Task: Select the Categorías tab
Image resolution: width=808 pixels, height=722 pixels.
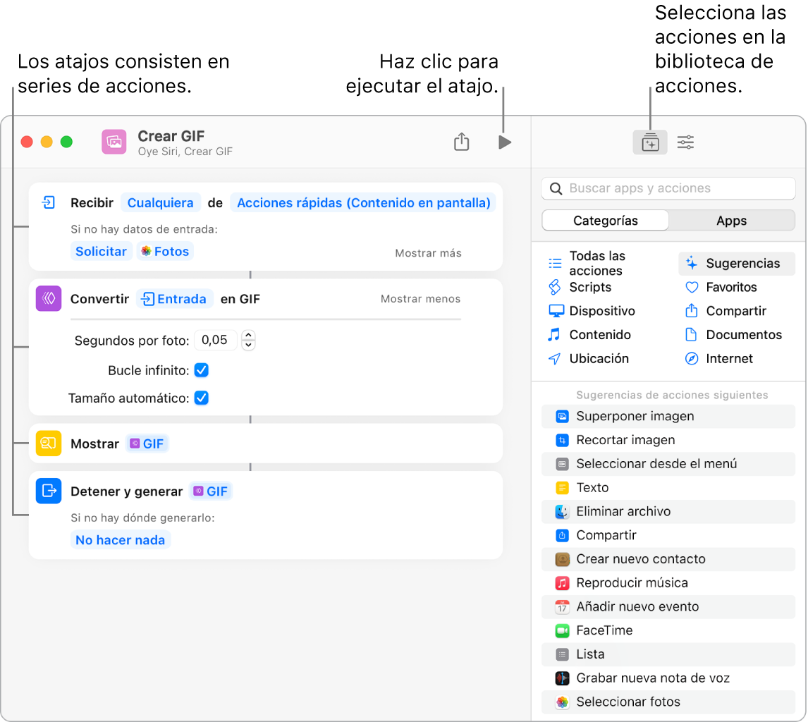Action: (x=604, y=220)
